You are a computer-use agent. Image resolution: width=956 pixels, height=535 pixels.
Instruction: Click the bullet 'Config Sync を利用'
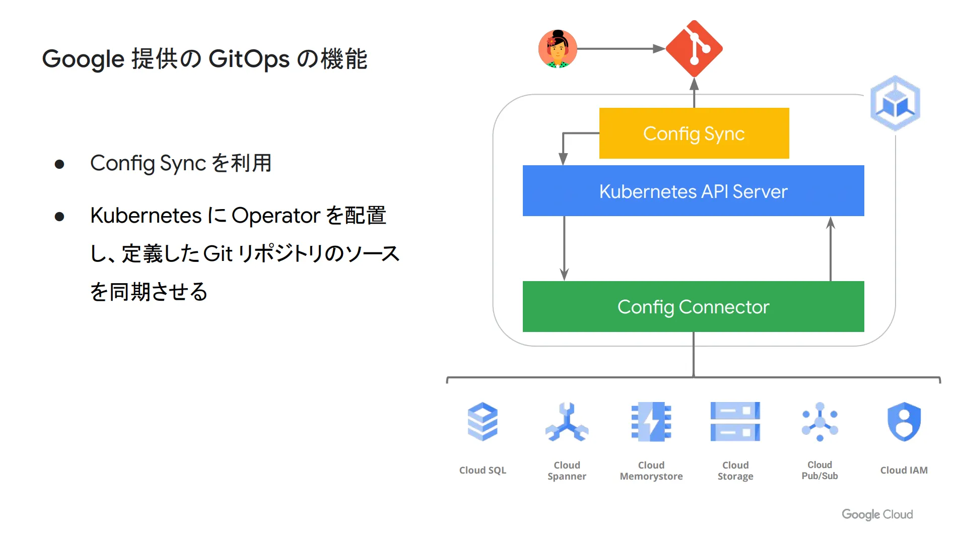click(x=181, y=163)
